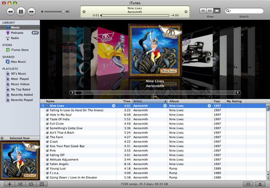Select the song Going Down / Love In An Elevator

point(153,178)
